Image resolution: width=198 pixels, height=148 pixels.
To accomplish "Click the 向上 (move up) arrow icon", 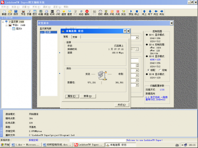I will point(144,13).
